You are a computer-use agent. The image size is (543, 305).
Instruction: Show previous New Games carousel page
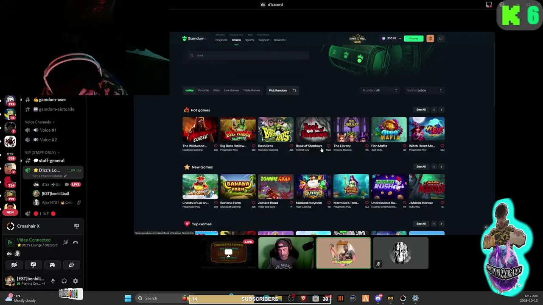[434, 167]
